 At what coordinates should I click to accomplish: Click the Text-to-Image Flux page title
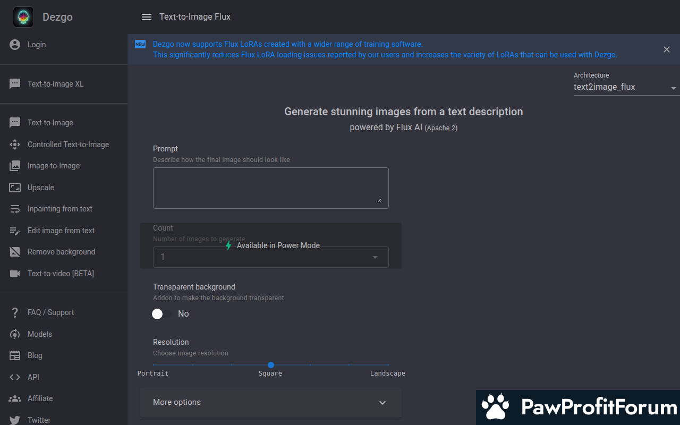195,17
